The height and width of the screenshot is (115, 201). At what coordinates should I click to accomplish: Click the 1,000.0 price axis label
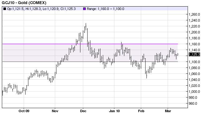[x=194, y=92]
